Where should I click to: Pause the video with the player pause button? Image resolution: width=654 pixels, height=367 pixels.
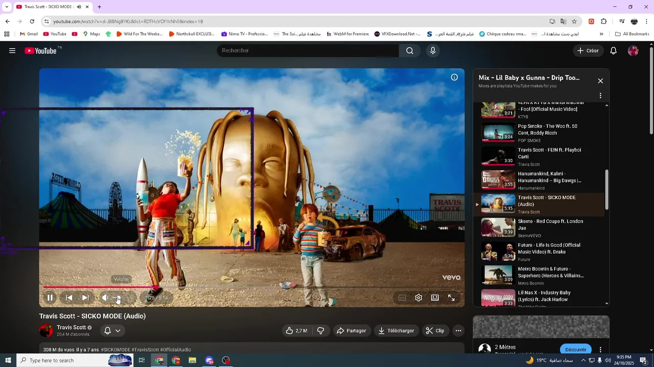click(50, 298)
